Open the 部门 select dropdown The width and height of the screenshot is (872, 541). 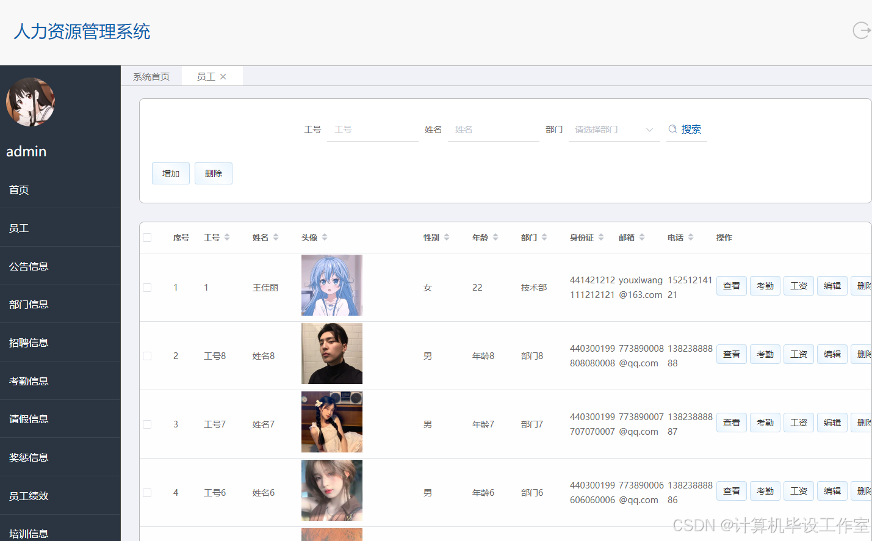(x=614, y=129)
